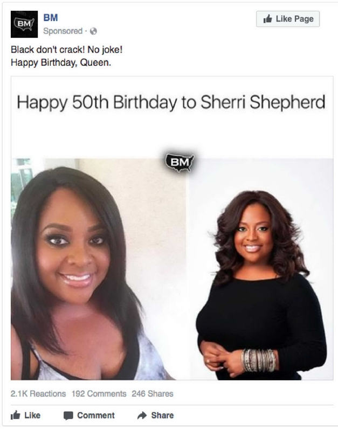Click the Like Page button text
The width and height of the screenshot is (338, 431).
click(x=294, y=19)
